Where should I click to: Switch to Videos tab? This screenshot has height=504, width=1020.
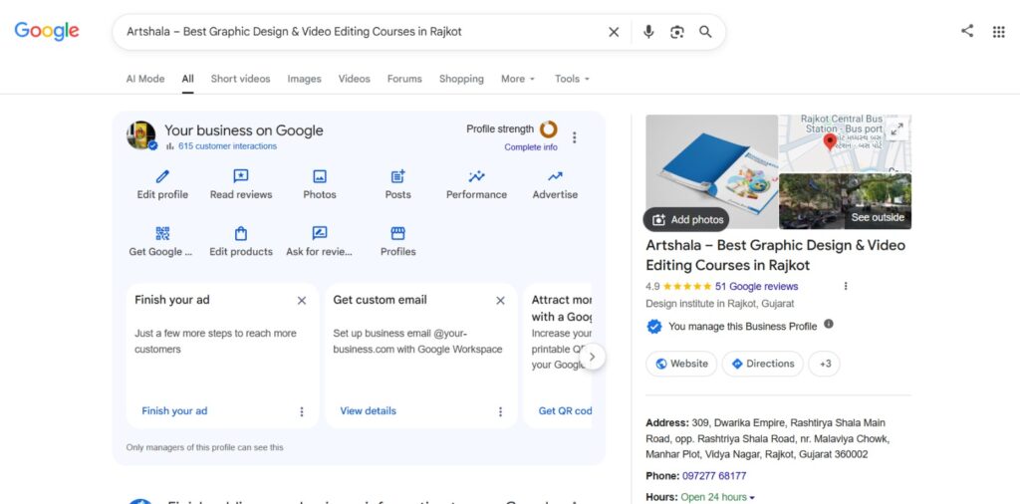(354, 79)
